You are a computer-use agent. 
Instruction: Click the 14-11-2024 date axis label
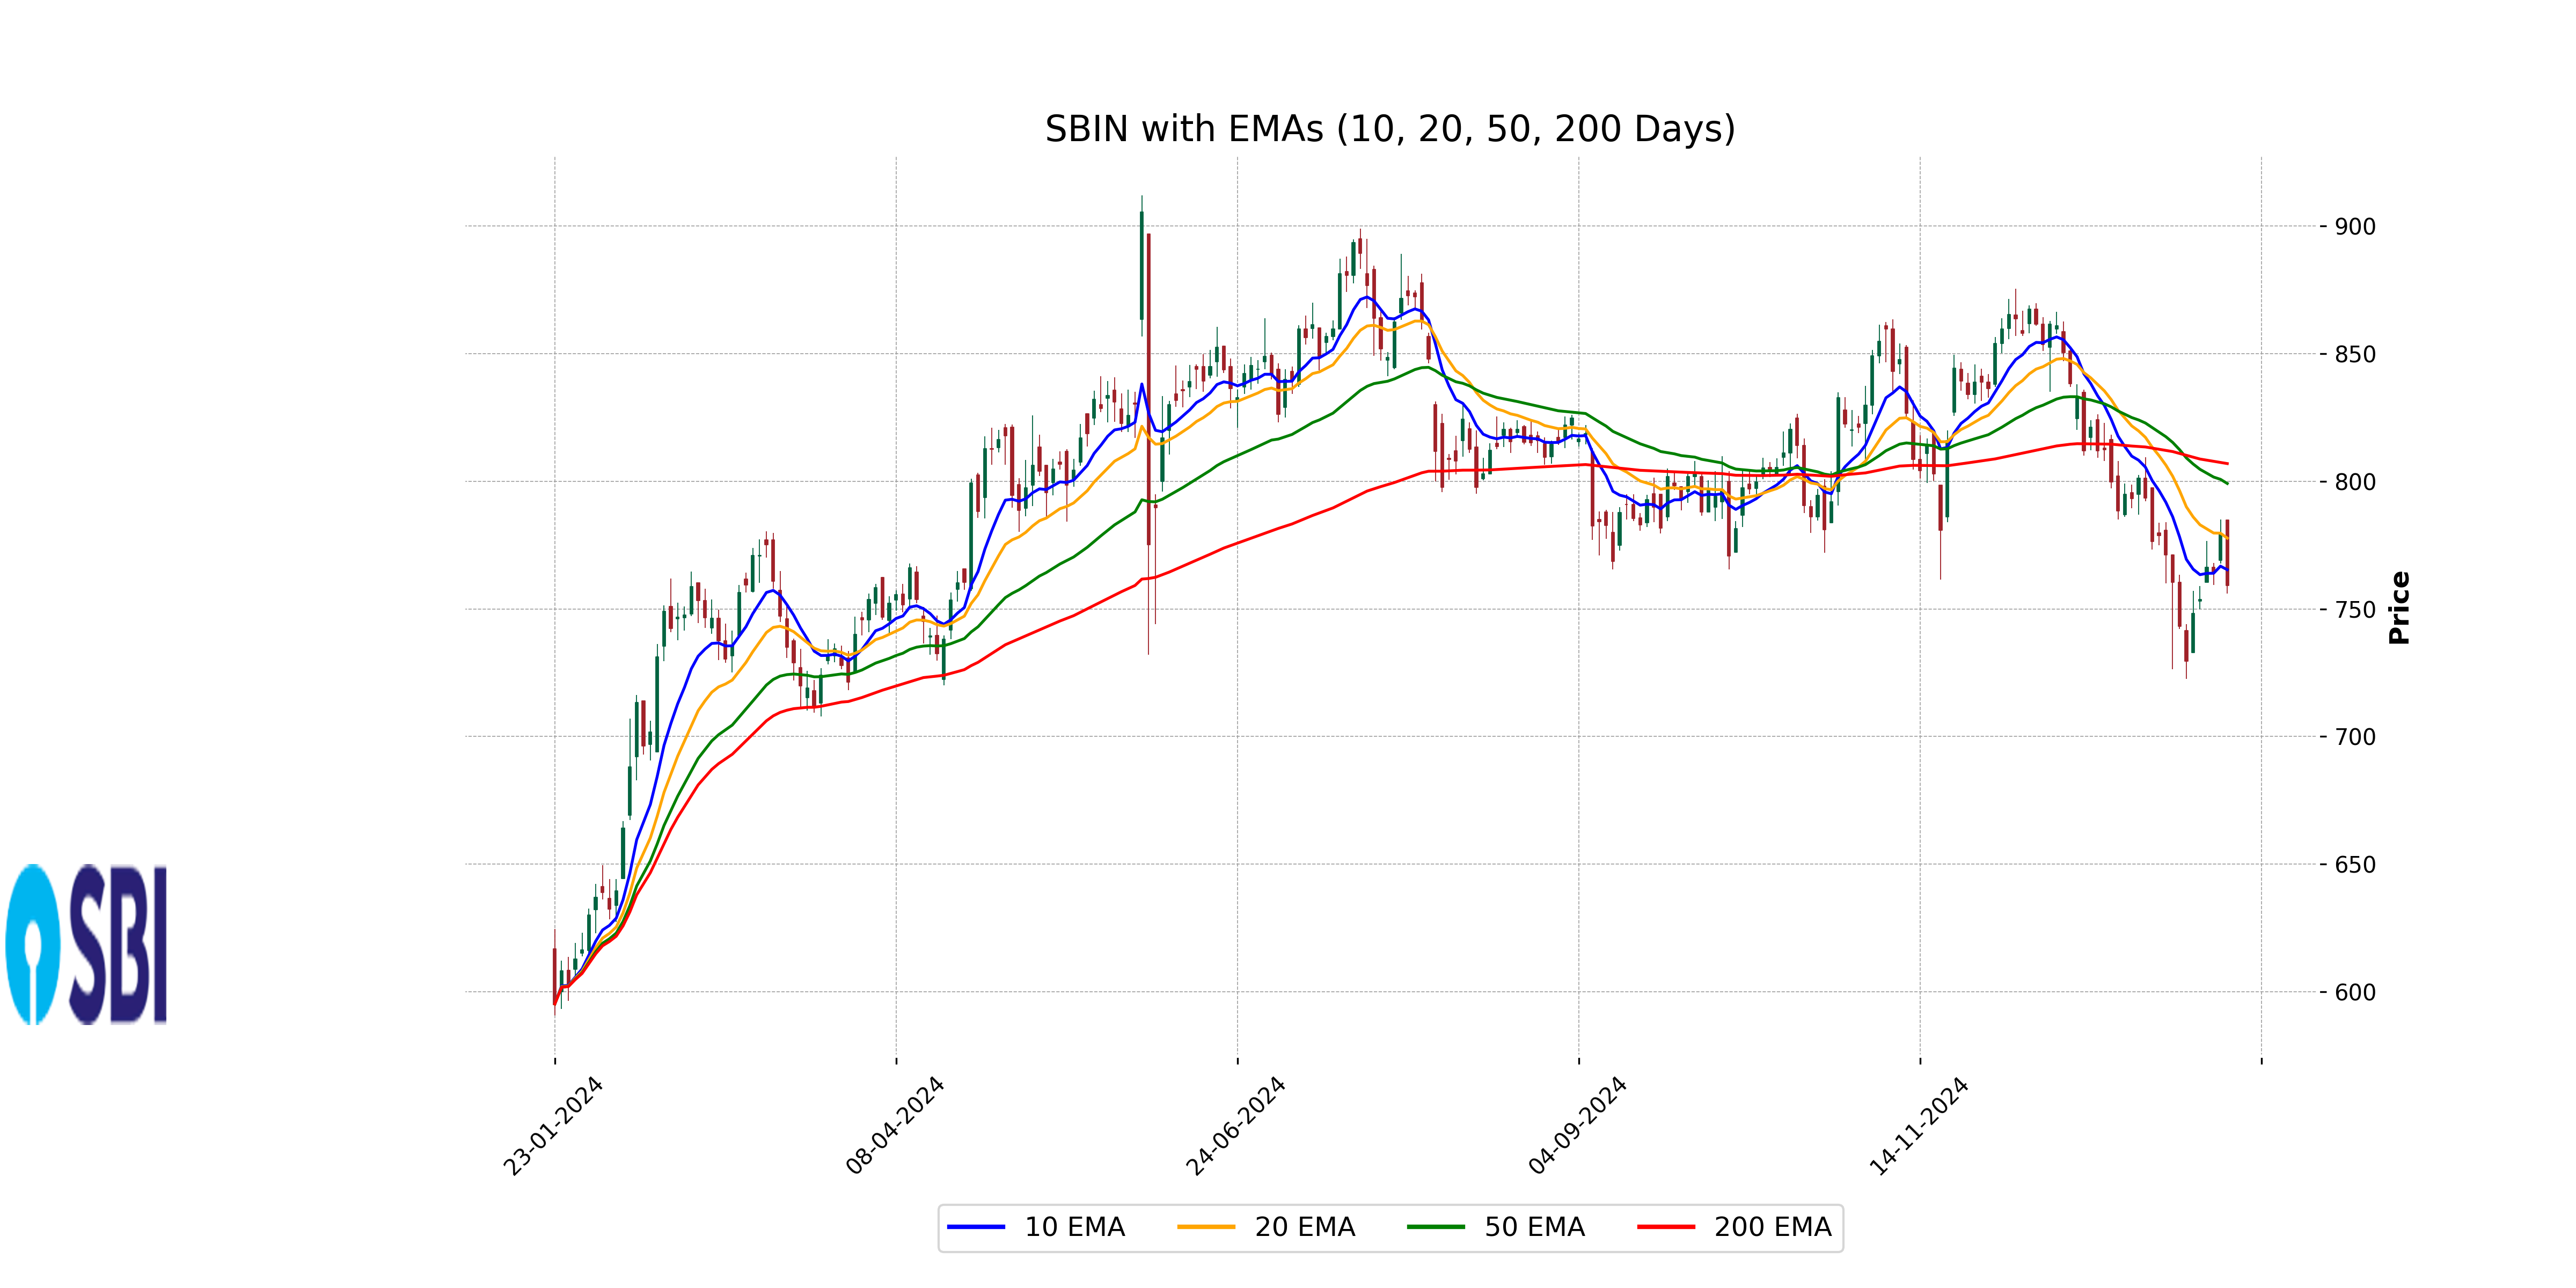click(1919, 1126)
